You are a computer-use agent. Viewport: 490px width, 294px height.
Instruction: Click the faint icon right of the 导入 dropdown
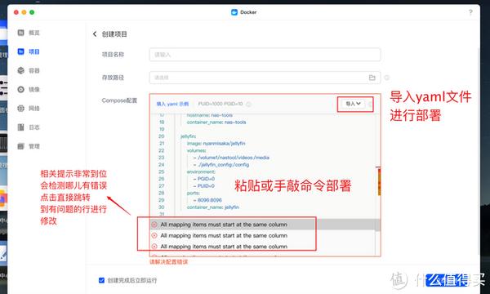(x=370, y=104)
